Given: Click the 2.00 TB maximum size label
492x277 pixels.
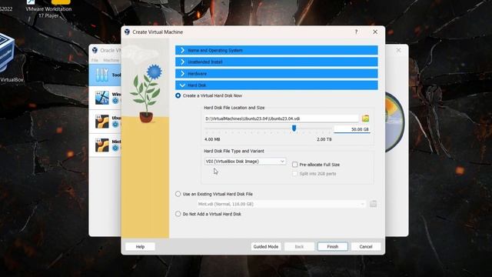Looking at the screenshot, I should (324, 139).
